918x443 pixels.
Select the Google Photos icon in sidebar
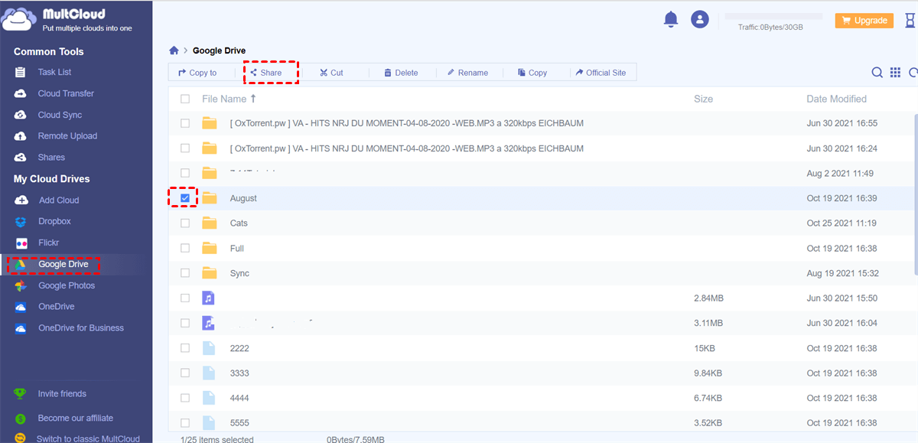(x=21, y=285)
